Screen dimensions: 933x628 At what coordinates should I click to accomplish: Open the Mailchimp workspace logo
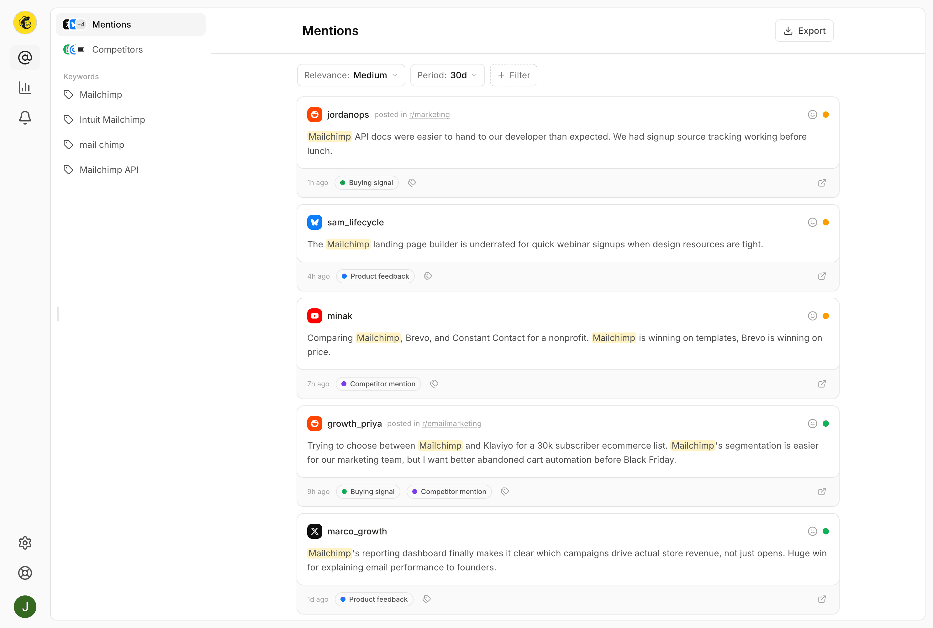coord(25,23)
